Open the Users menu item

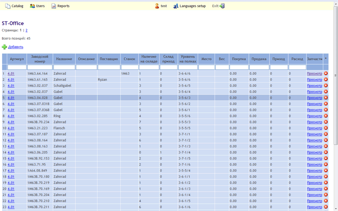point(40,6)
